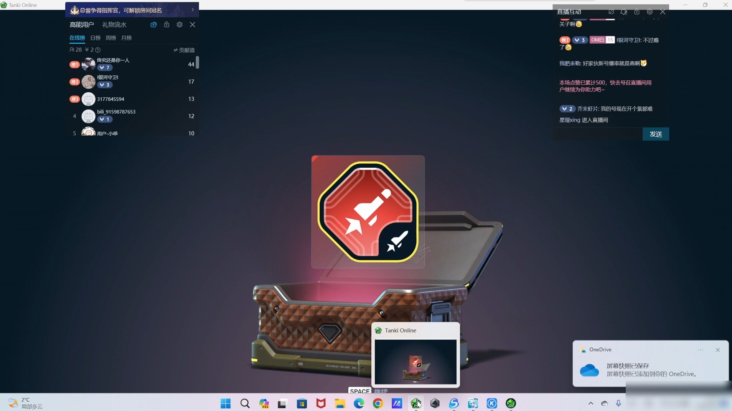Viewport: 732px width, 411px height.
Task: Click the rocket reward card above the container
Action: coord(368,211)
